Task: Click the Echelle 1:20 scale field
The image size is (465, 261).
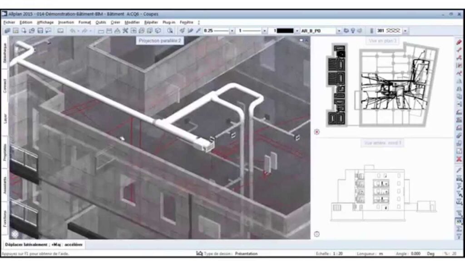Action: pyautogui.click(x=336, y=254)
